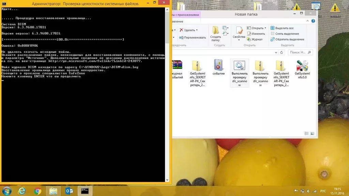349x196 pixels.
Task: Open Удалить dropdown arrow
Action: click(197, 30)
